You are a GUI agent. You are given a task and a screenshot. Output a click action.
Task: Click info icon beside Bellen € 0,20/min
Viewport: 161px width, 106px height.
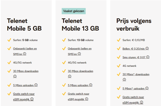[x=147, y=48]
